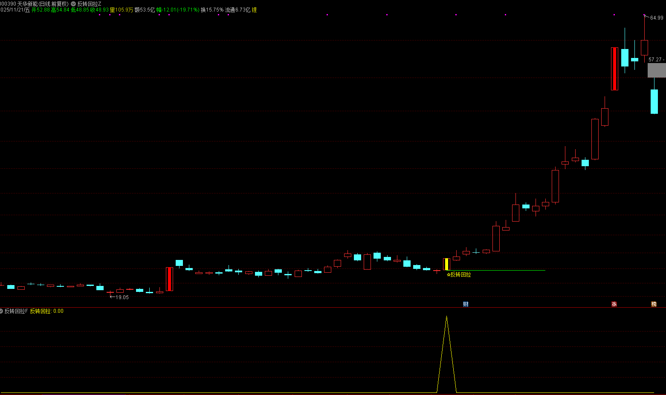Click the 64.99 highest price label
Image resolution: width=666 pixels, height=395 pixels.
[657, 18]
